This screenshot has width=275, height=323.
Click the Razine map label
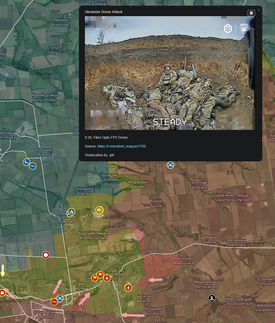tap(156, 203)
